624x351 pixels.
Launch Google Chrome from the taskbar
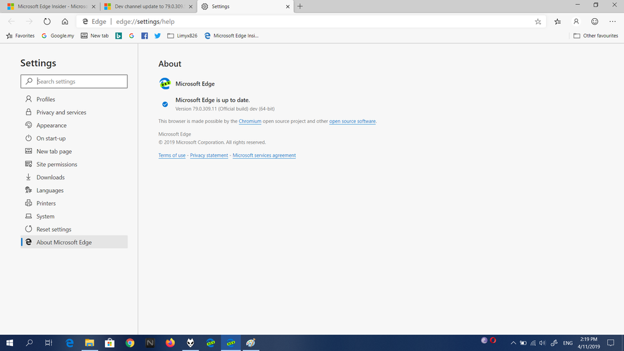130,343
